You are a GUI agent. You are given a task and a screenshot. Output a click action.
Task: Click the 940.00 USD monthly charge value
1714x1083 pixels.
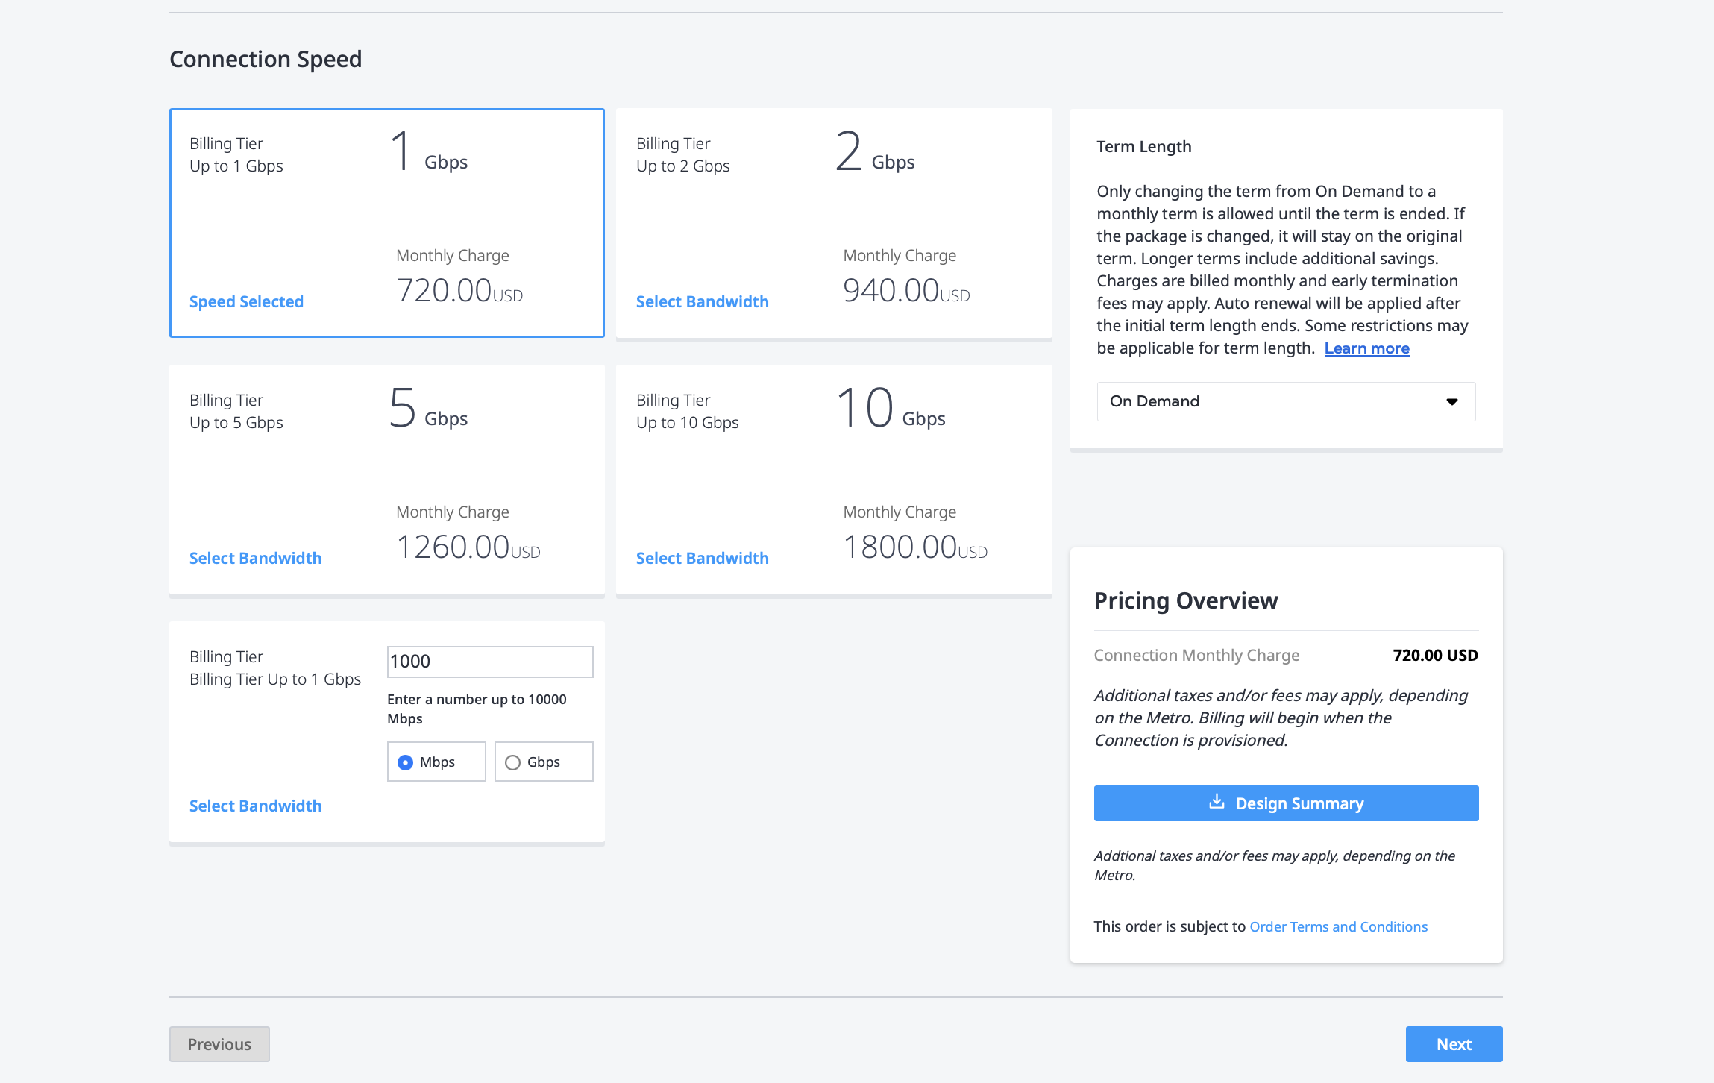coord(906,291)
